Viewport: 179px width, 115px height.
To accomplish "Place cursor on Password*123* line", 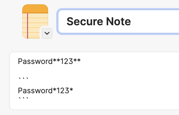I will (45, 91).
